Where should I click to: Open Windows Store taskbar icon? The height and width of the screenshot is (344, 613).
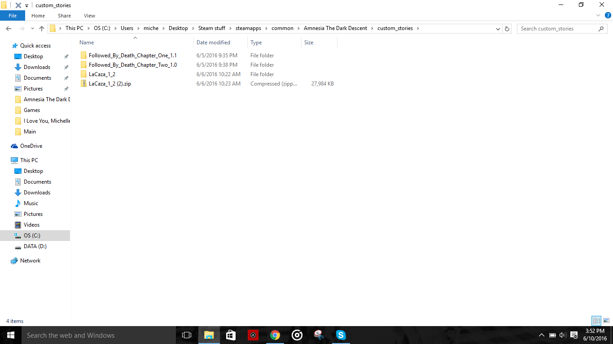[231, 335]
